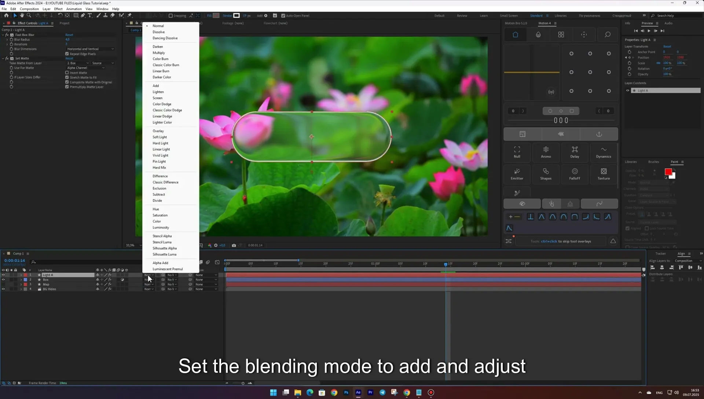Screen dimensions: 704x399
Task: Click the Search Help field
Action: (677, 16)
